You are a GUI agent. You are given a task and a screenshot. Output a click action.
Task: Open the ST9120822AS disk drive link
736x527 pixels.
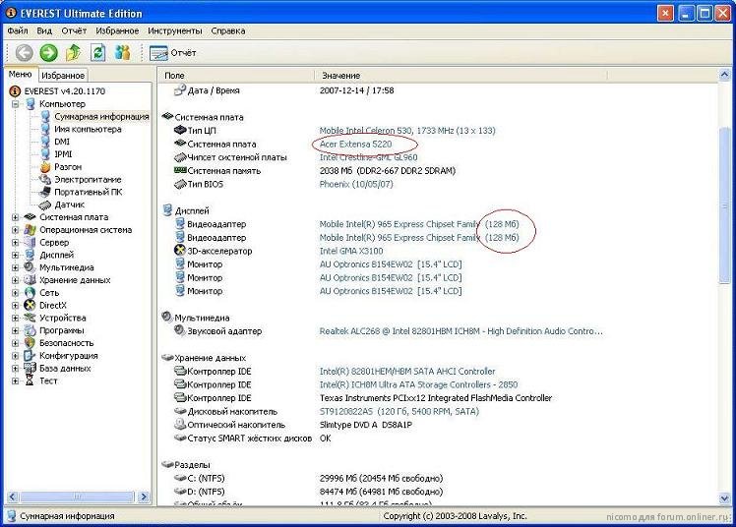tap(399, 412)
